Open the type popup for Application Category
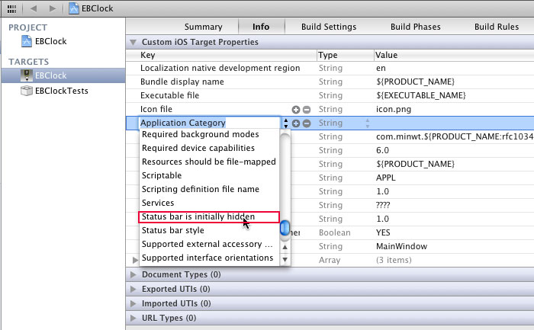The width and height of the screenshot is (534, 330). 367,123
